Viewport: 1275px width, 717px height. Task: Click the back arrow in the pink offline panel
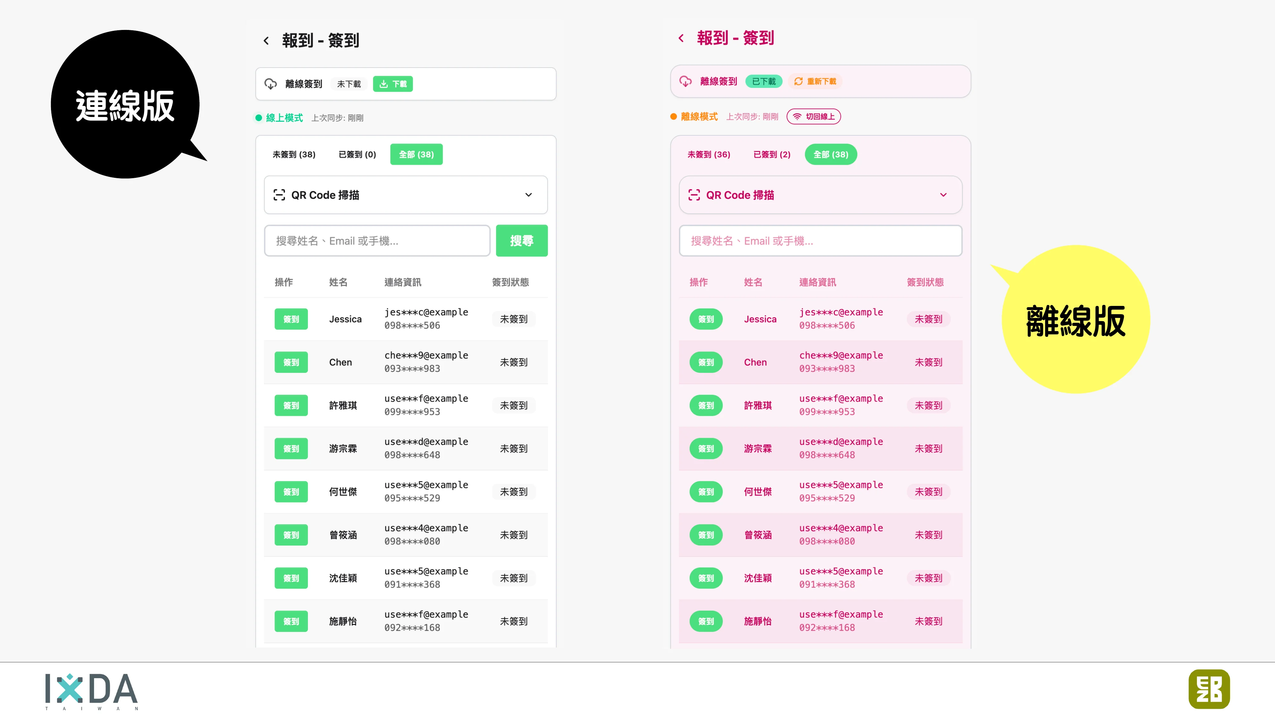pyautogui.click(x=681, y=38)
